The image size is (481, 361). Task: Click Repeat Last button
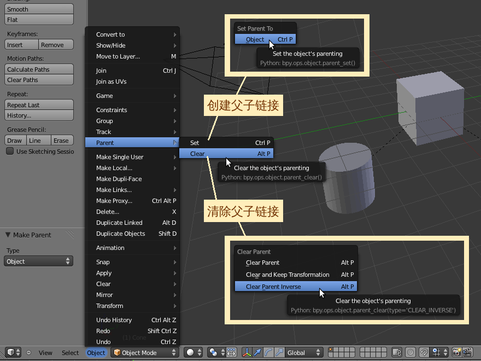coord(39,104)
